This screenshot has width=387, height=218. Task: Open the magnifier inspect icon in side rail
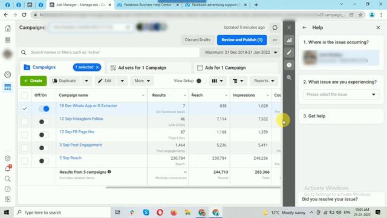pos(289,78)
